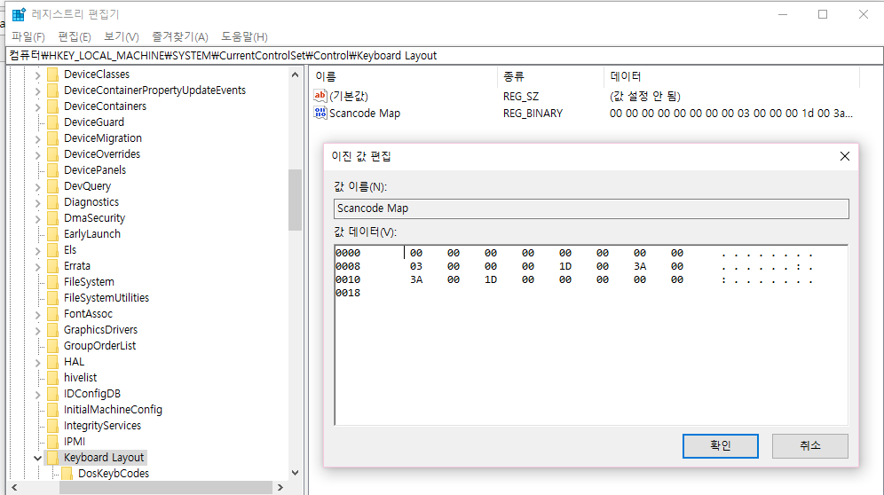This screenshot has width=884, height=495.
Task: Expand the DeviceContainerPropertyUpdateEvents key
Action: point(38,90)
